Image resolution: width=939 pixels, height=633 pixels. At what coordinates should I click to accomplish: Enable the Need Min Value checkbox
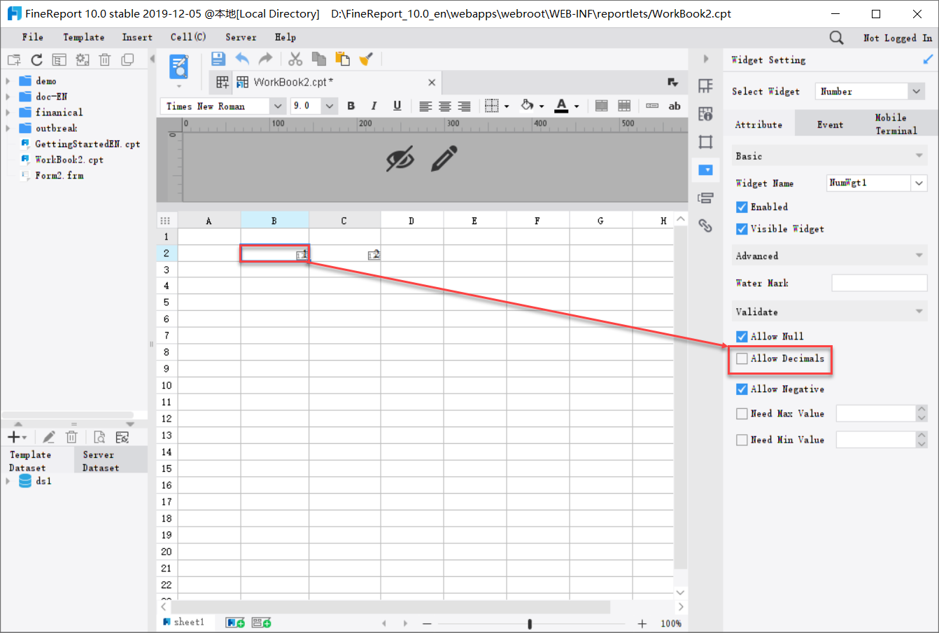pyautogui.click(x=742, y=440)
